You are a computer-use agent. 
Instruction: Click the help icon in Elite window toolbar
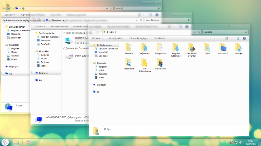click(244, 39)
